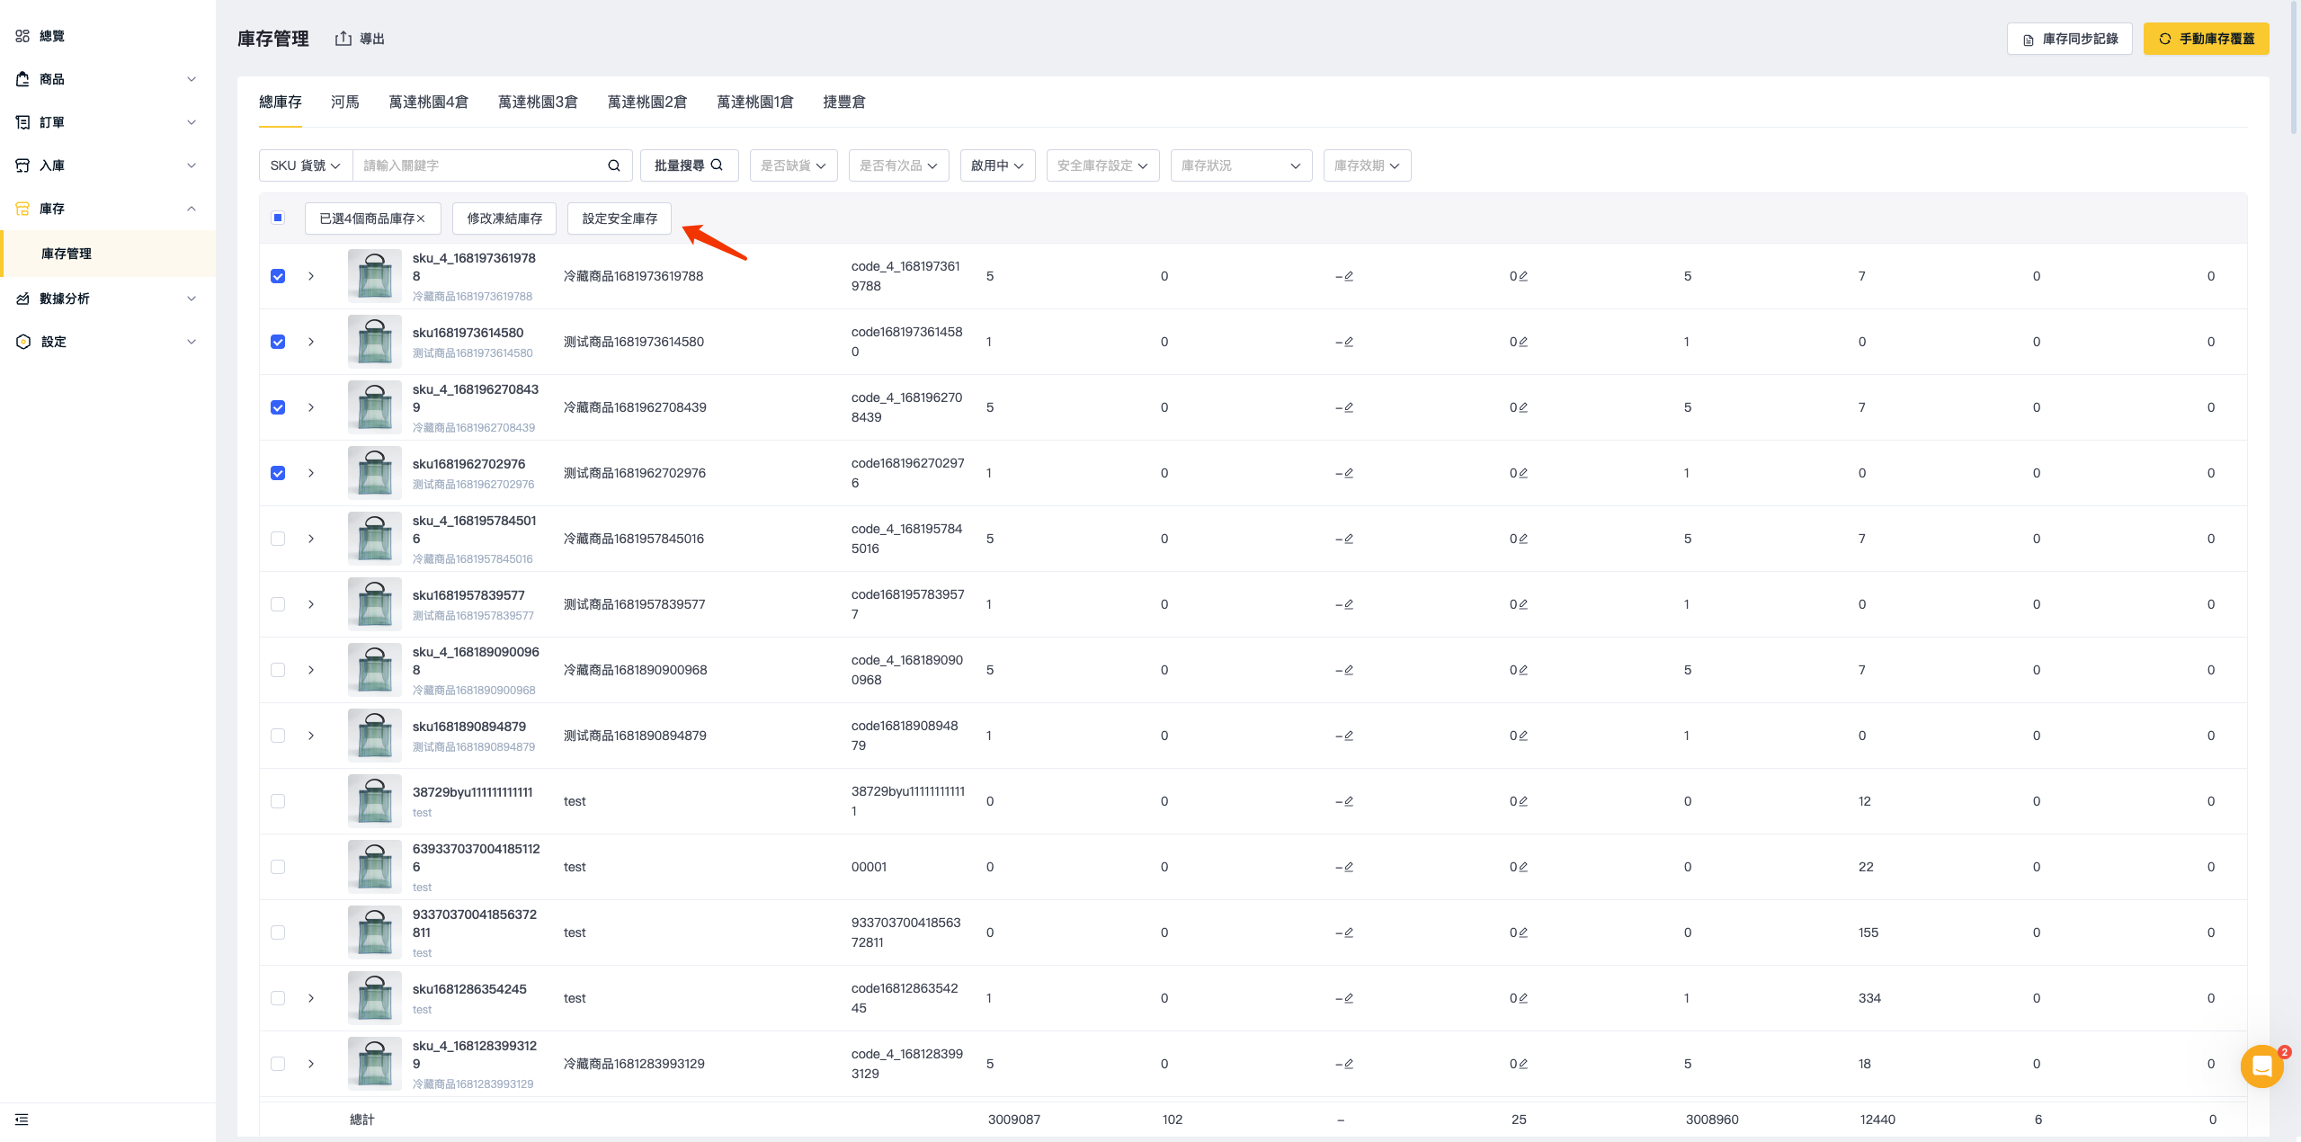Open the orange chat support bubble
Viewport: 2301px width, 1142px height.
click(2261, 1066)
